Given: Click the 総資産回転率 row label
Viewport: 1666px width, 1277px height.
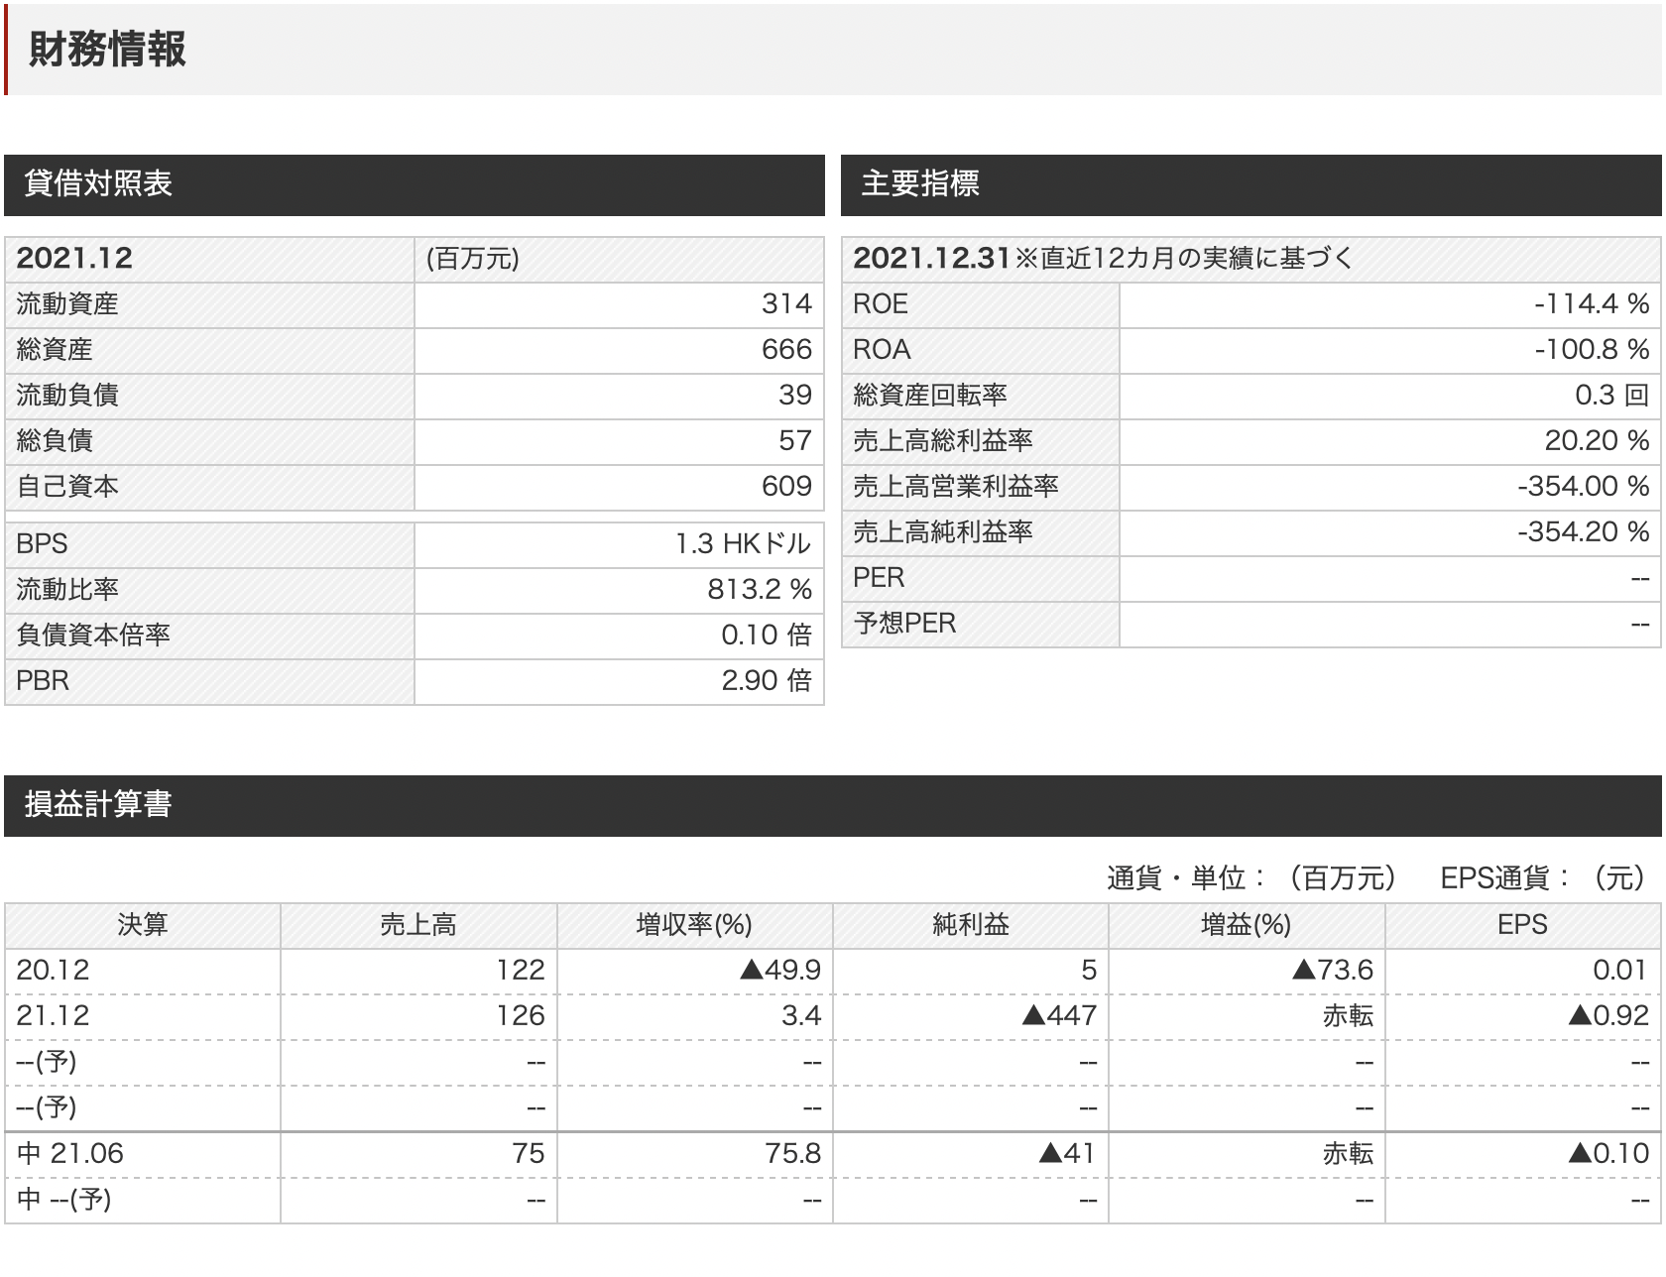Looking at the screenshot, I should click(x=930, y=396).
